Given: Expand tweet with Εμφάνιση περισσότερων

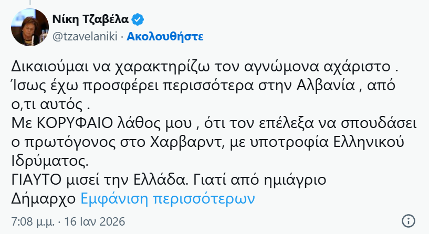Looking at the screenshot, I should click(168, 199).
